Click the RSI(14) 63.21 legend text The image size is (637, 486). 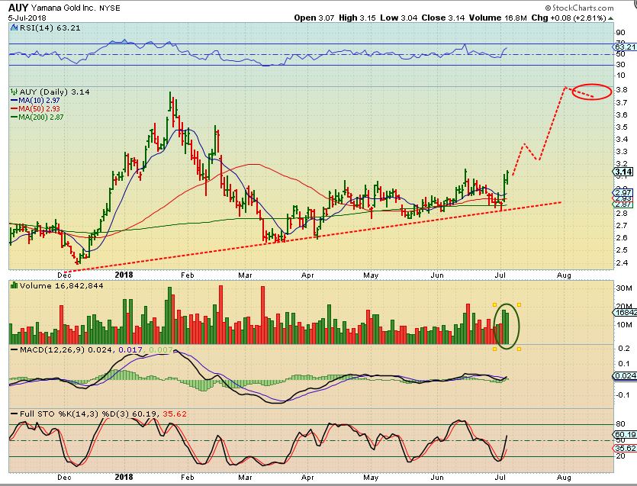point(50,27)
